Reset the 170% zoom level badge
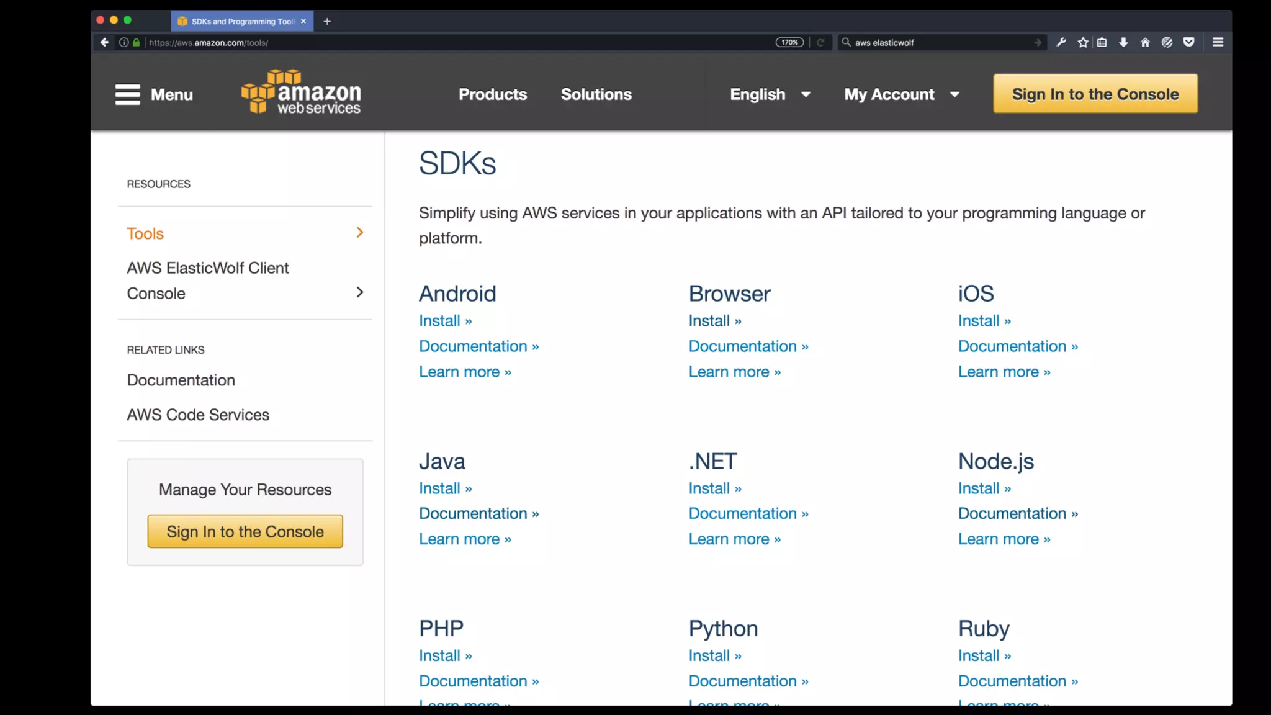1271x715 pixels. [789, 42]
